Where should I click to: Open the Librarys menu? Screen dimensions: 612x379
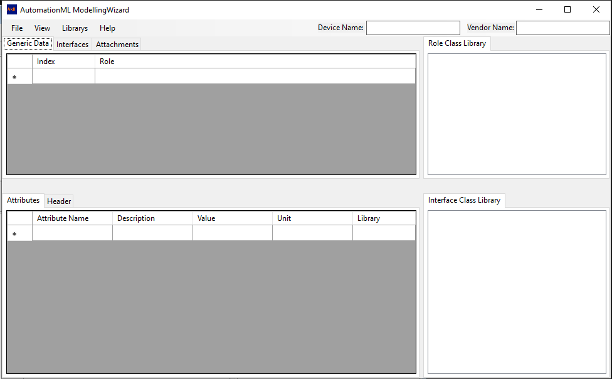(75, 28)
